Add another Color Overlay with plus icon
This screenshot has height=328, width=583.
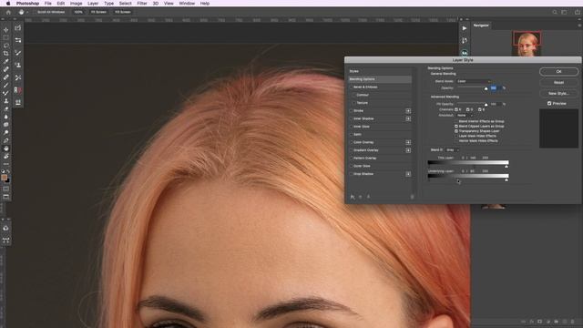click(x=408, y=142)
